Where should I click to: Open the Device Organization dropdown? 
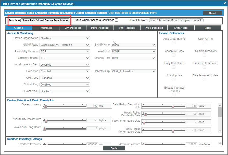click(x=65, y=38)
